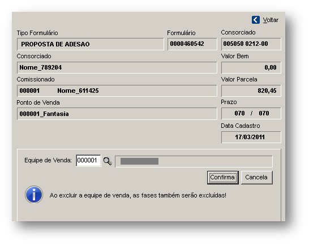Click the sales team name display field
The image size is (309, 245).
click(x=194, y=161)
